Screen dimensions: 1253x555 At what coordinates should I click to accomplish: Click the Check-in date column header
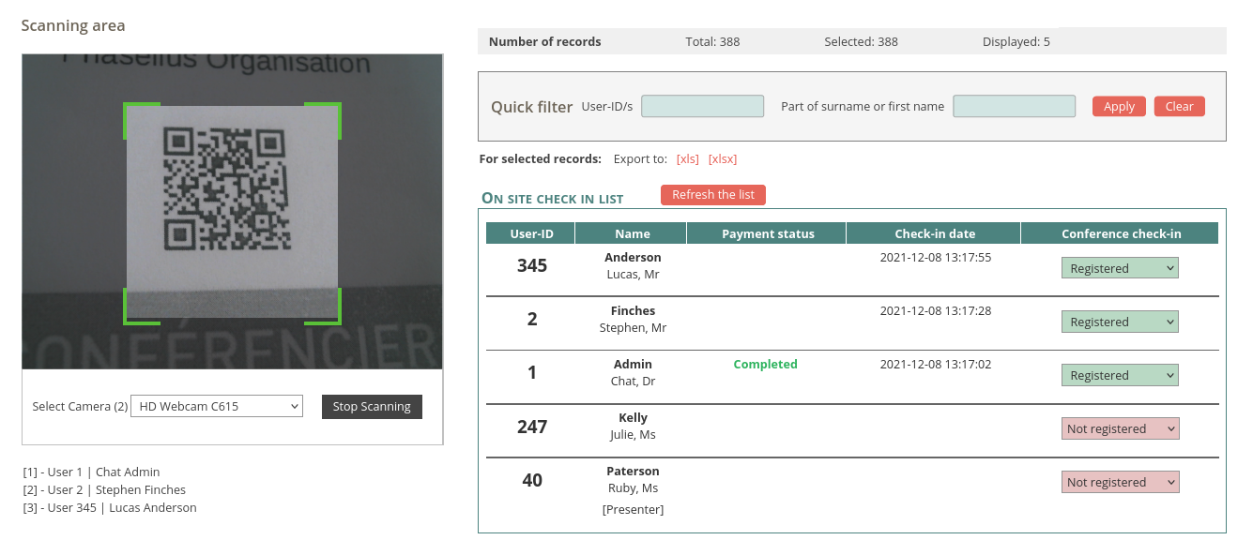pyautogui.click(x=935, y=233)
